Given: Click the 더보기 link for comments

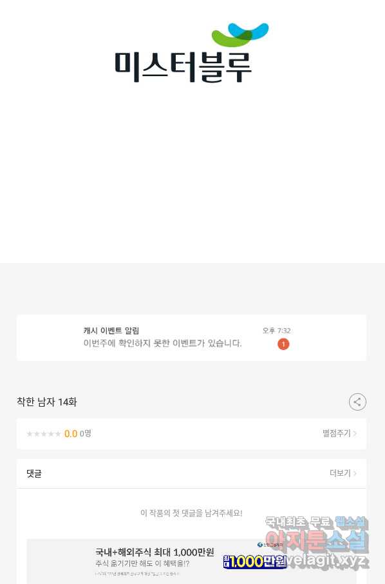Looking at the screenshot, I should click(341, 473).
